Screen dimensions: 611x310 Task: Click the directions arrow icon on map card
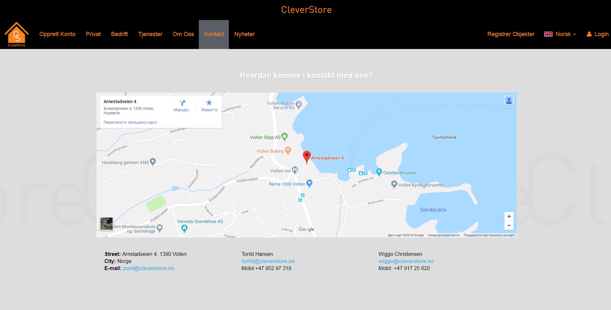182,103
